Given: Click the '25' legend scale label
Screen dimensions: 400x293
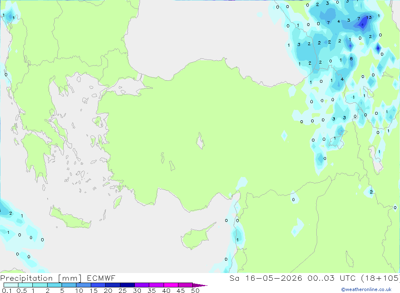Looking at the screenshot, I should coord(122,291).
